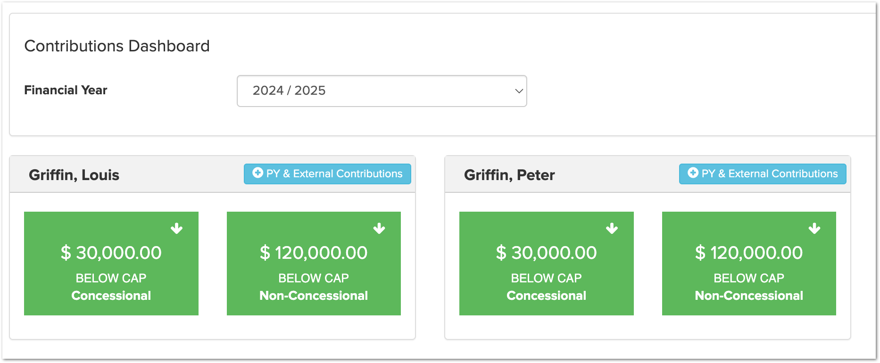Open Louis Griffin's Non-Concessional green tile
Screen dimensions: 880x363
[x=314, y=264]
